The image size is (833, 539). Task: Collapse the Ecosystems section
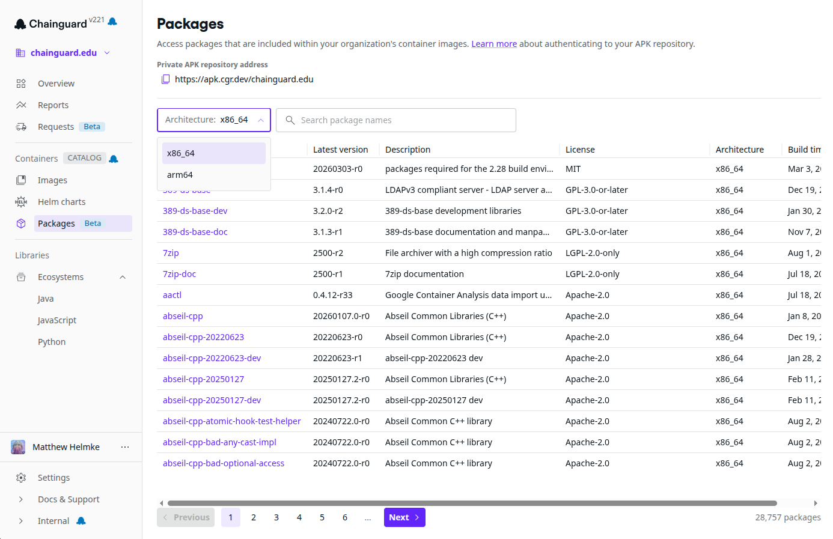(123, 277)
